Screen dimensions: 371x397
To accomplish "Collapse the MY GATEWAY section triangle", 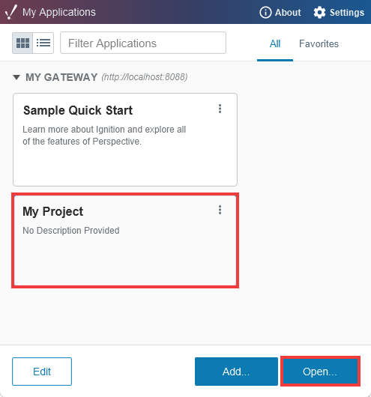I will pos(16,77).
